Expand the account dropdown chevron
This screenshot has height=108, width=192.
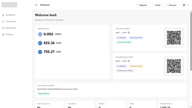pyautogui.click(x=188, y=5)
